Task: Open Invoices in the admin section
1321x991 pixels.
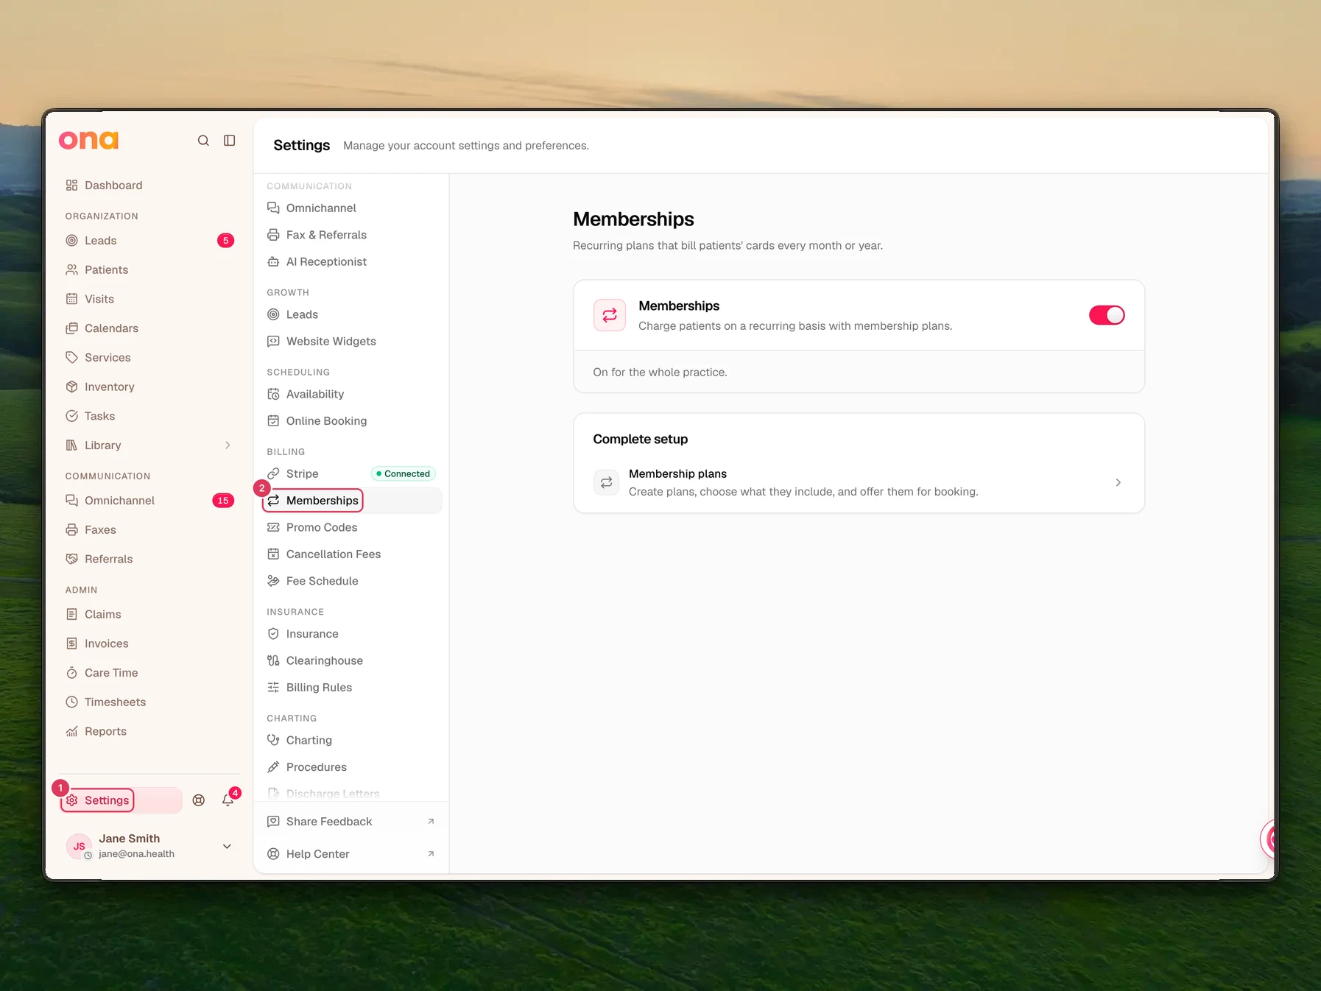Action: 150,644
